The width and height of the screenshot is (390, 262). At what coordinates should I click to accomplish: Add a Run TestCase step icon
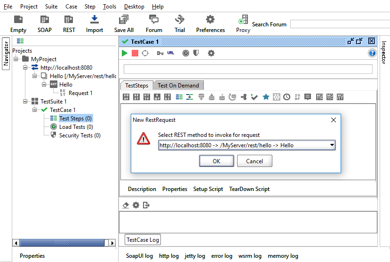[254, 97]
